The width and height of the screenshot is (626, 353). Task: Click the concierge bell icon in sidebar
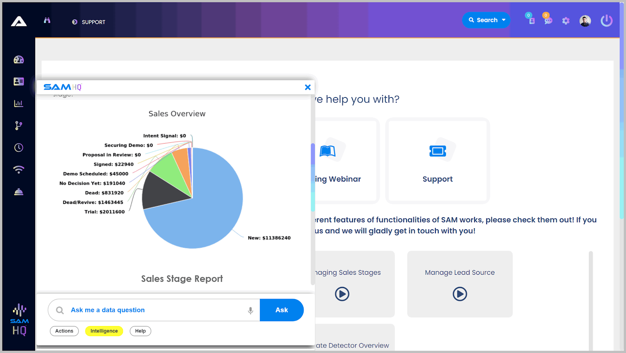coord(19,192)
